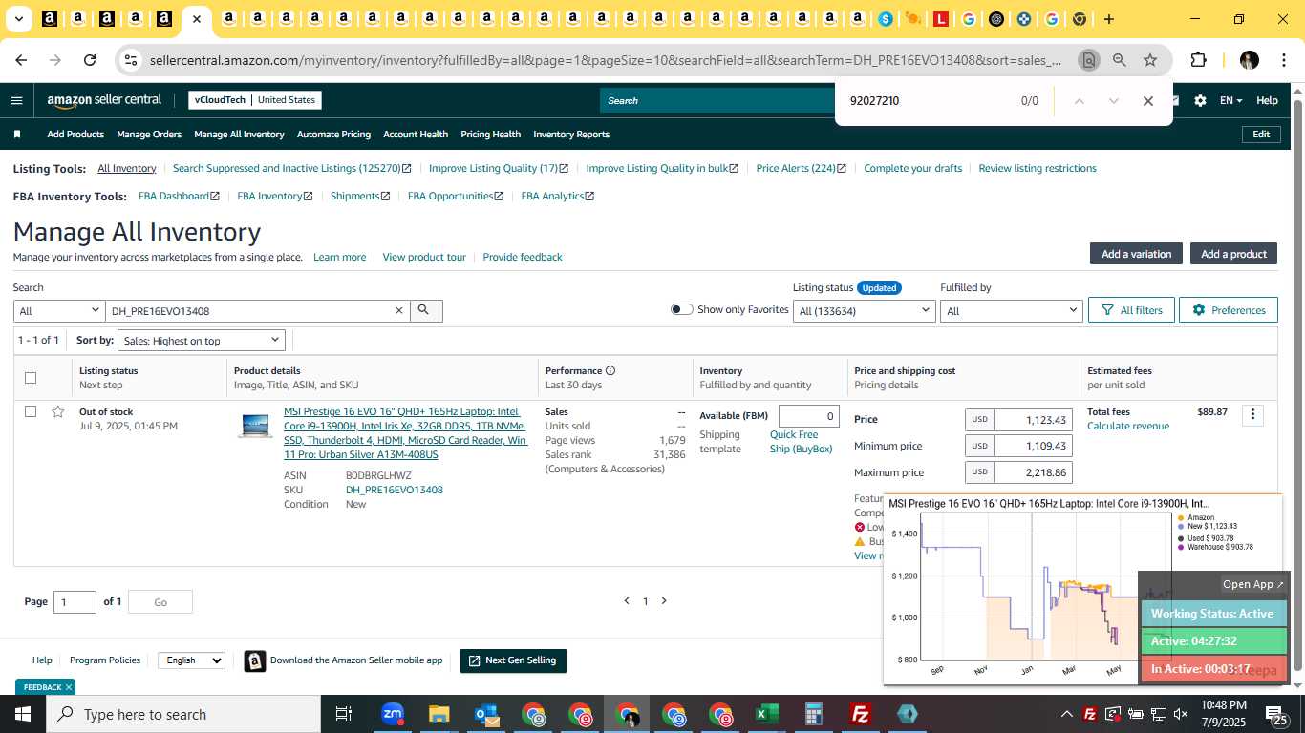The image size is (1305, 733).
Task: Toggle Show only Favorites switch
Action: click(x=681, y=309)
